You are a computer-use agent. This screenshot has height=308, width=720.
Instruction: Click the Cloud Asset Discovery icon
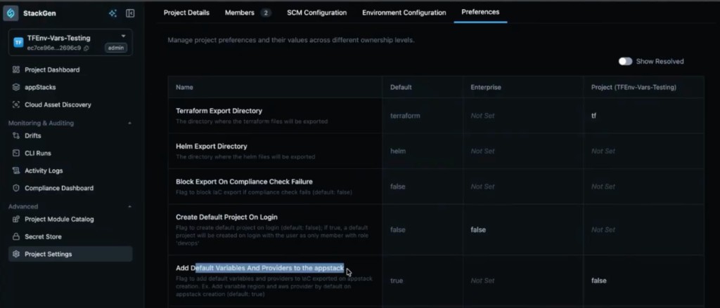(x=16, y=105)
